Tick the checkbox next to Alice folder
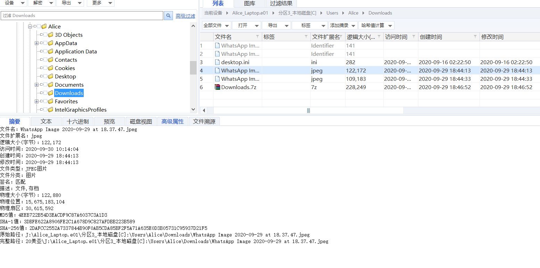540x268 pixels. (39, 26)
